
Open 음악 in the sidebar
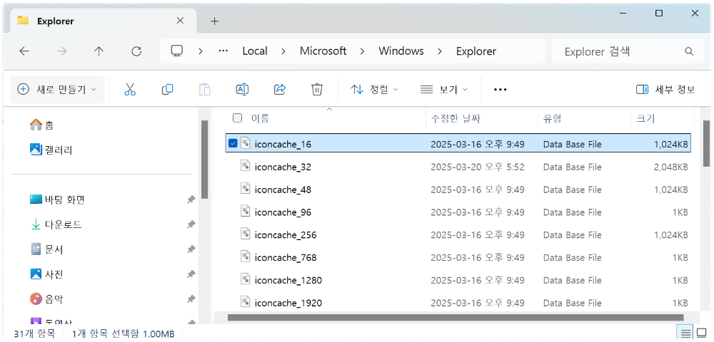tap(46, 299)
